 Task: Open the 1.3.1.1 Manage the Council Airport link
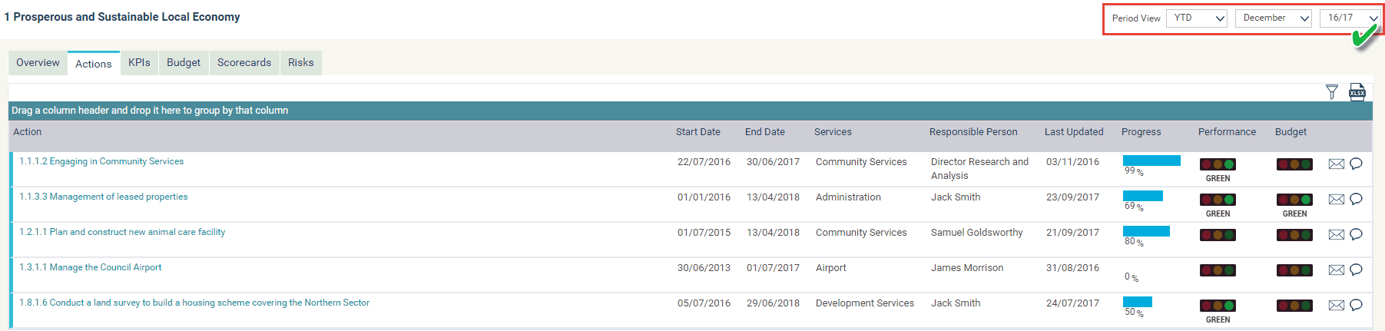coord(91,267)
